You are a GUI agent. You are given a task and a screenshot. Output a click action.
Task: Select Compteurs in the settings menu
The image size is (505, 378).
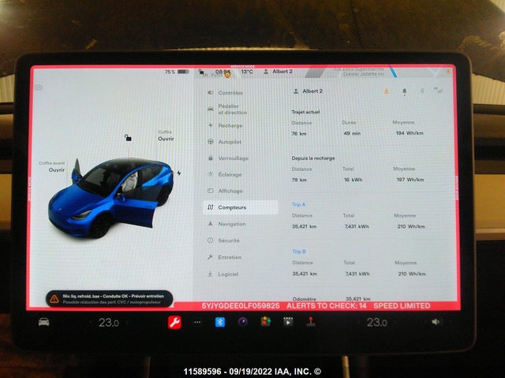pyautogui.click(x=232, y=208)
